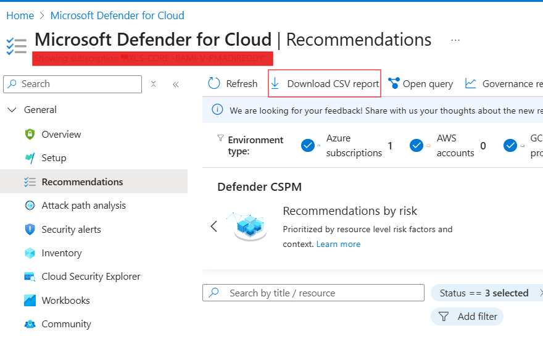The height and width of the screenshot is (339, 543).
Task: Clear the sidebar search with the X
Action: (154, 83)
